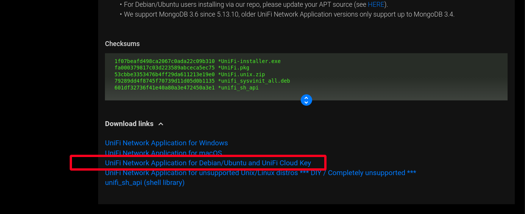The image size is (525, 214).
Task: Open UniFi Network Application for macOS link
Action: pyautogui.click(x=163, y=153)
